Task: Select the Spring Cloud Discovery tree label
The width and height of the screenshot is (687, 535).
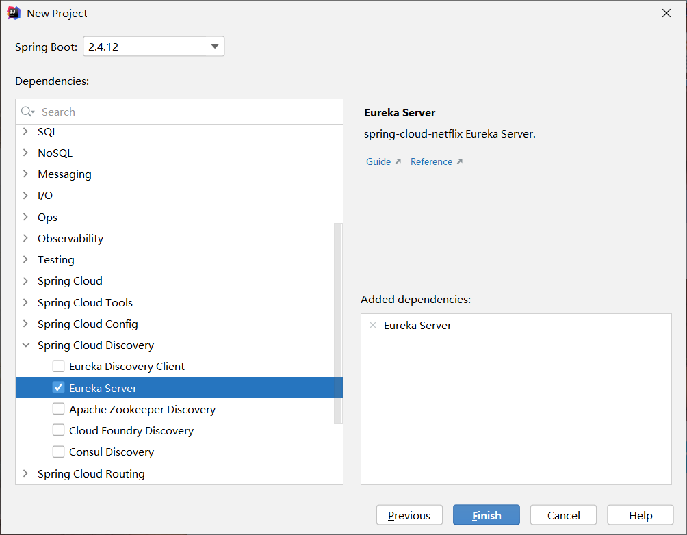Action: [x=96, y=345]
